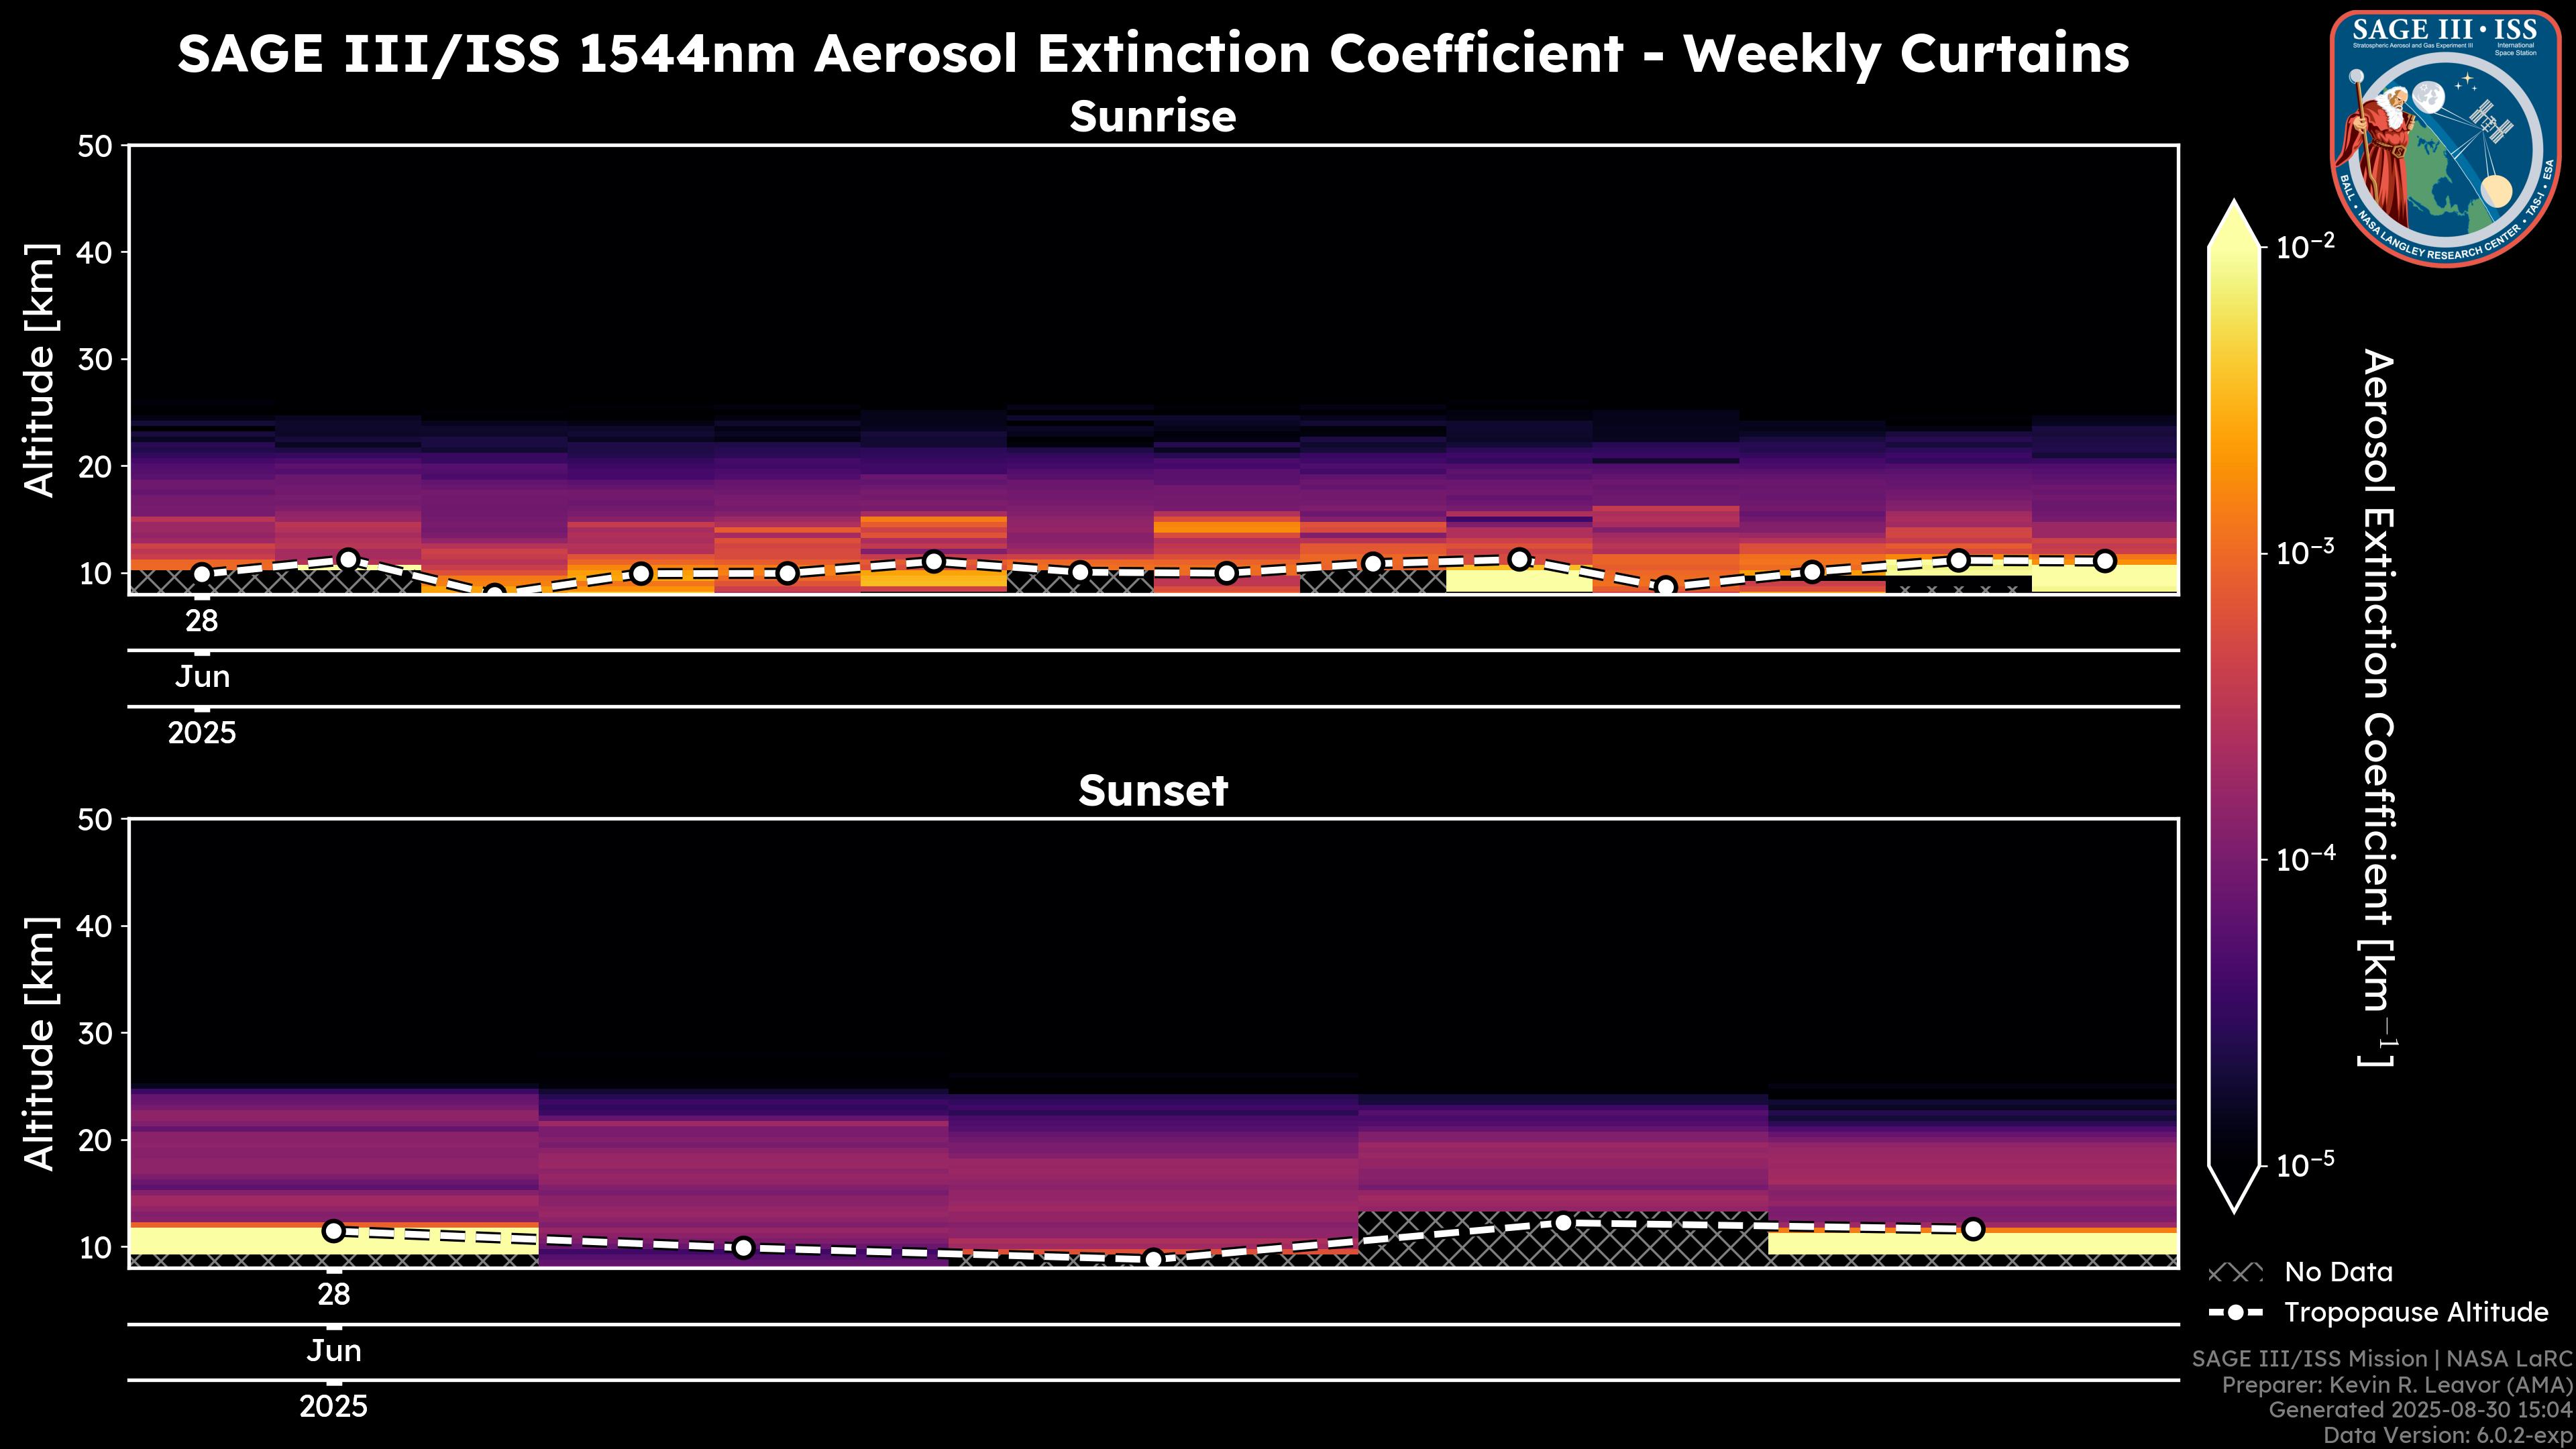Click the colorbar top arrow extension
Image resolution: width=2576 pixels, height=1449 pixels.
click(2234, 224)
